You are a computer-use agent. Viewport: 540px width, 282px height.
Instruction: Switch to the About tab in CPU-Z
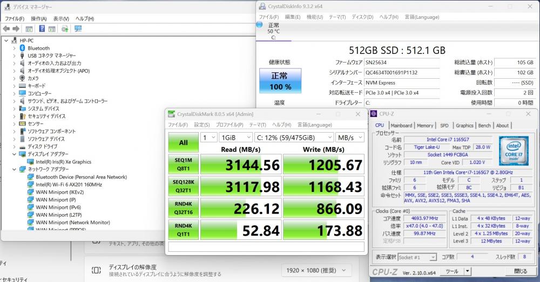point(502,126)
